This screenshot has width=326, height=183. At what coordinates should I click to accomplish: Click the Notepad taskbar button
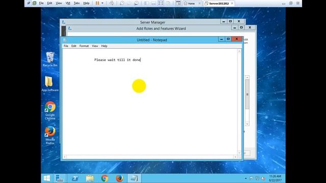134,178
